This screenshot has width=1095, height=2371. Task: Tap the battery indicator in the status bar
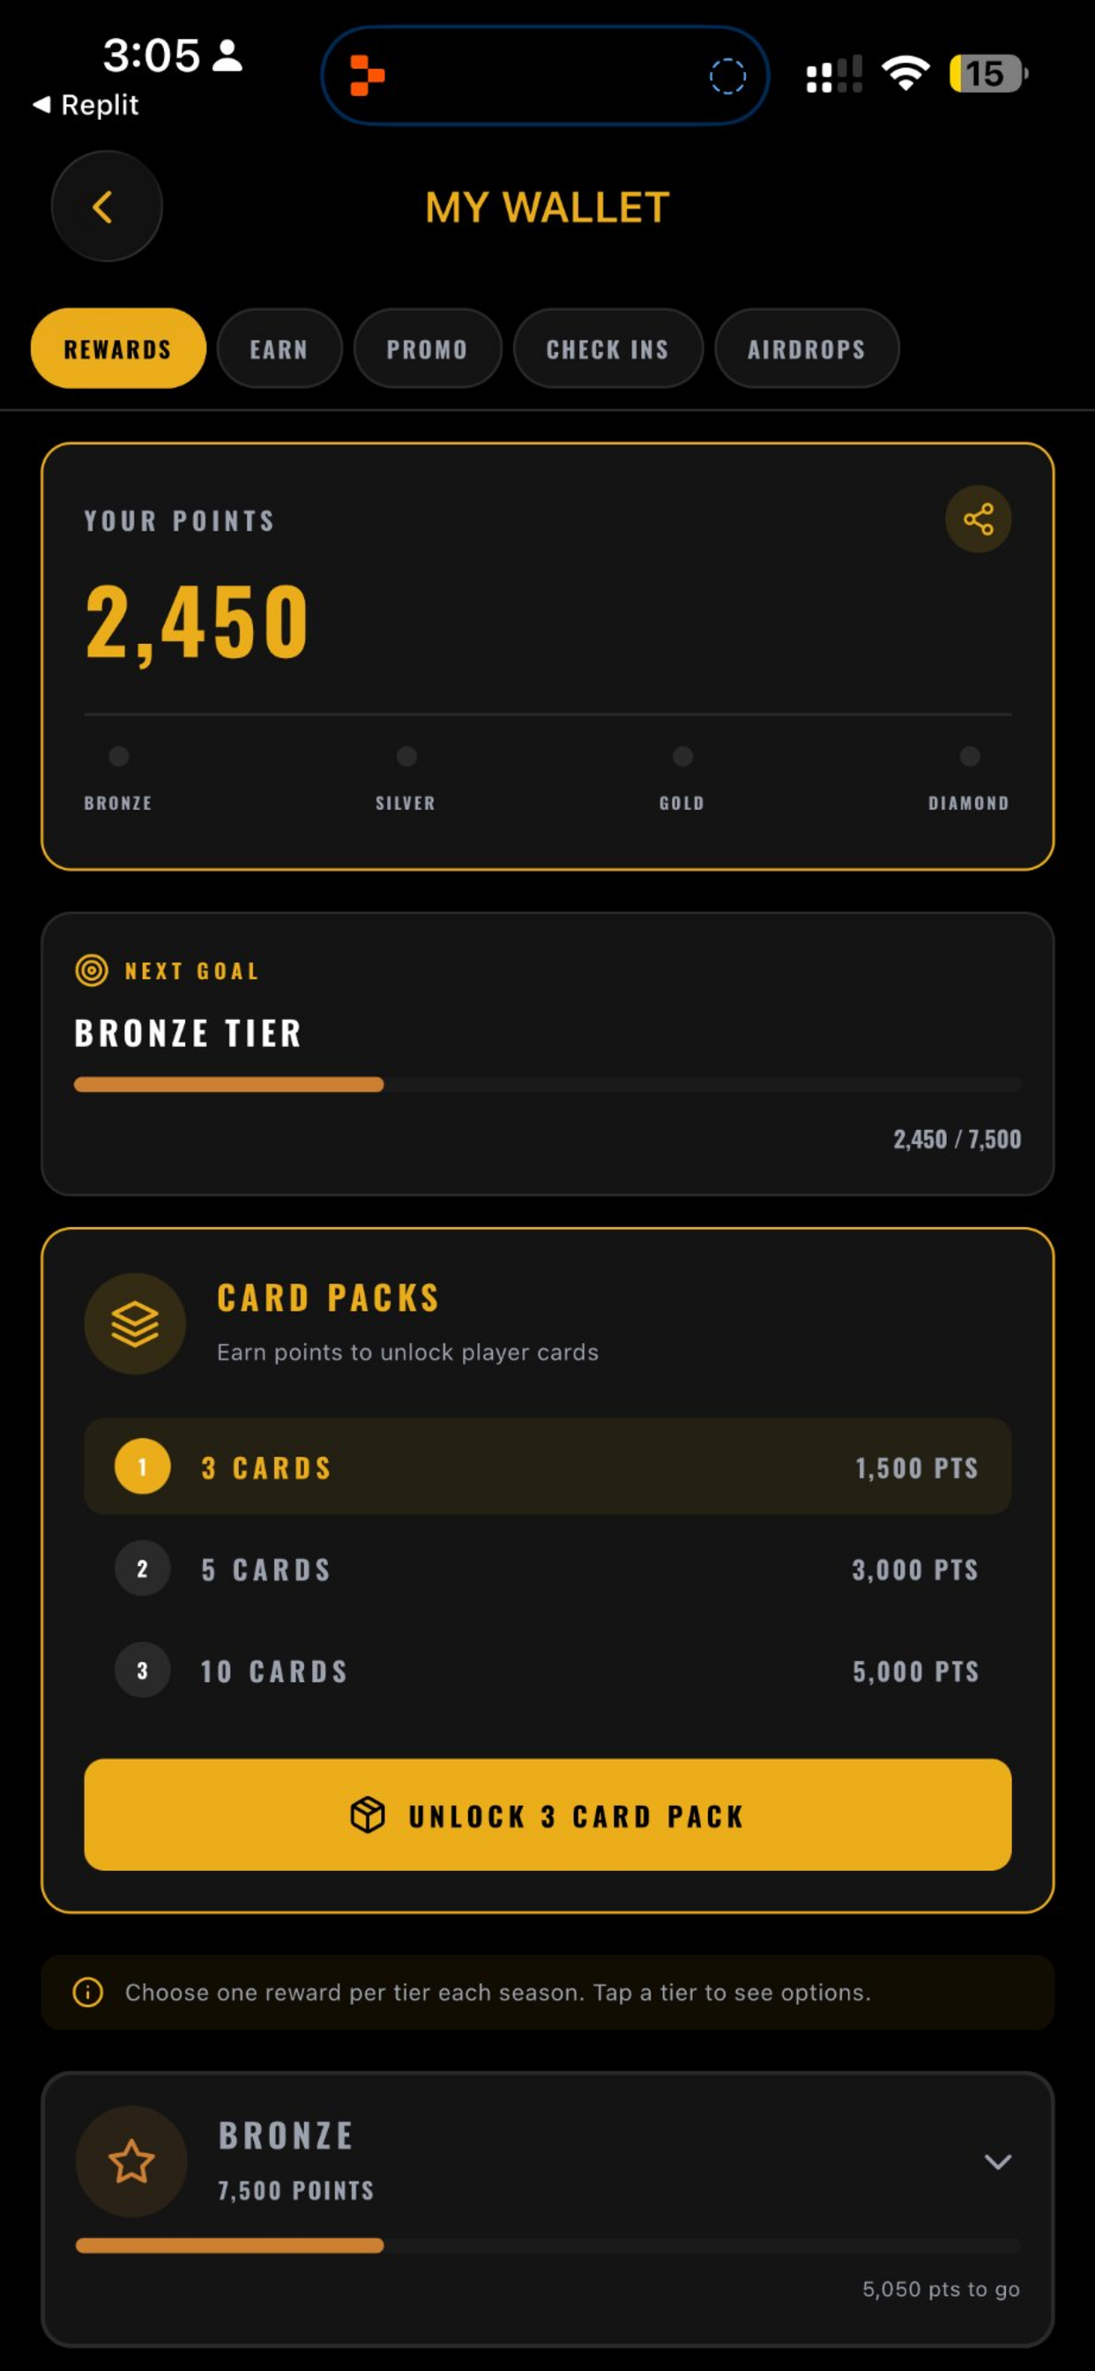[x=988, y=73]
